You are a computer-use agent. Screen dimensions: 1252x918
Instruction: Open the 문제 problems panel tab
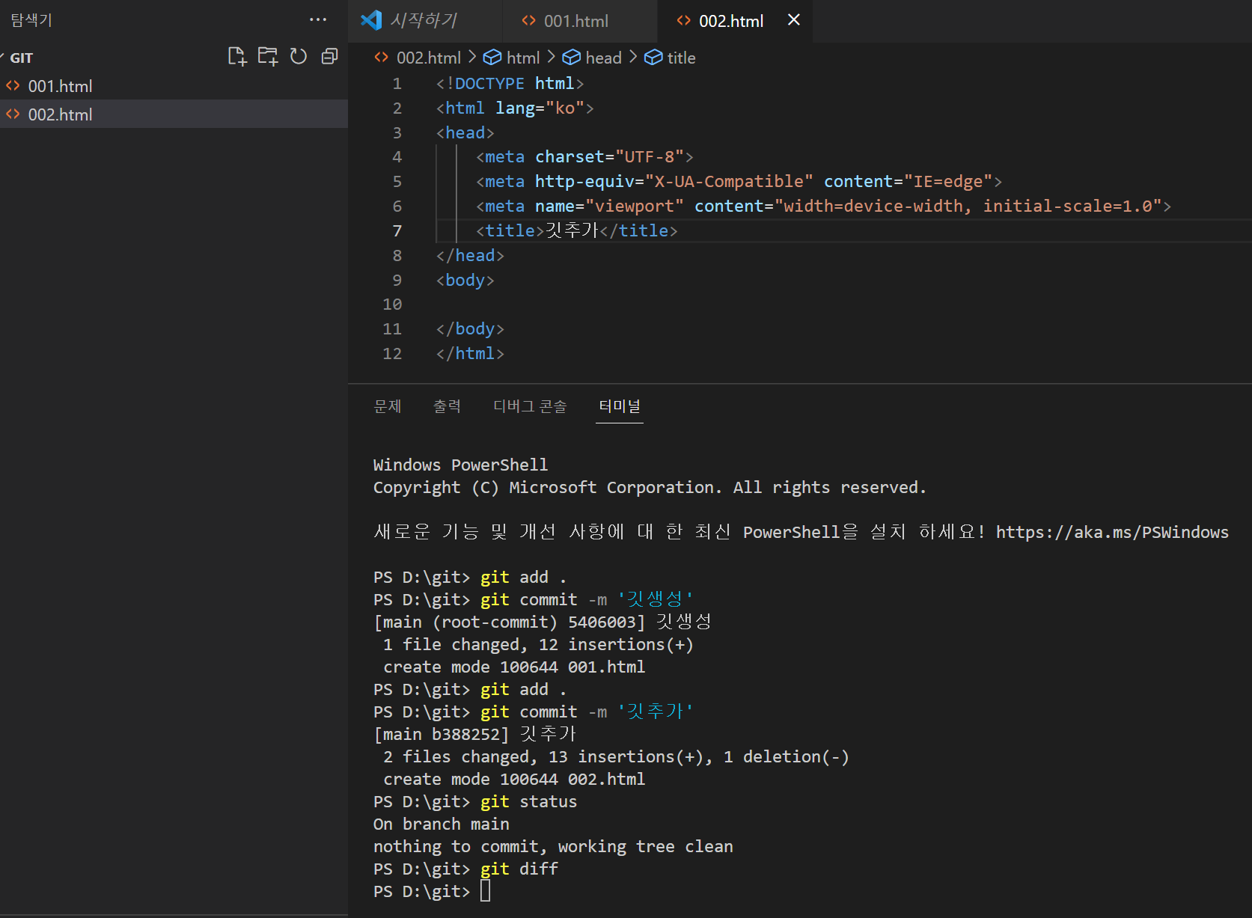click(x=388, y=406)
